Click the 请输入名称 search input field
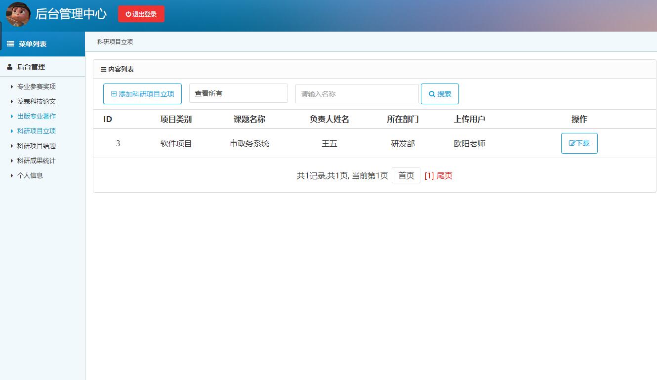Image resolution: width=657 pixels, height=380 pixels. coord(357,93)
